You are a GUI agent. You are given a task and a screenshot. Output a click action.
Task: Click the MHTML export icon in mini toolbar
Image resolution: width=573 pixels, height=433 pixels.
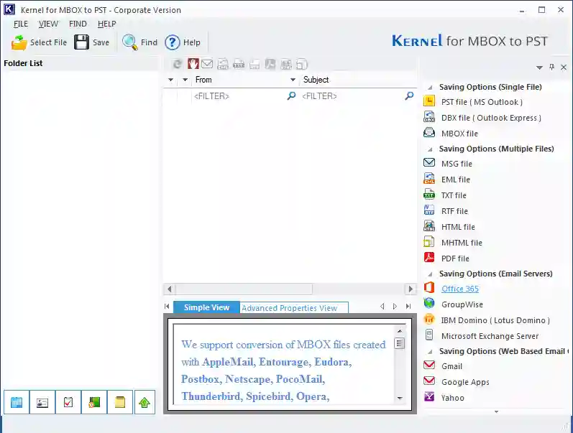click(301, 64)
